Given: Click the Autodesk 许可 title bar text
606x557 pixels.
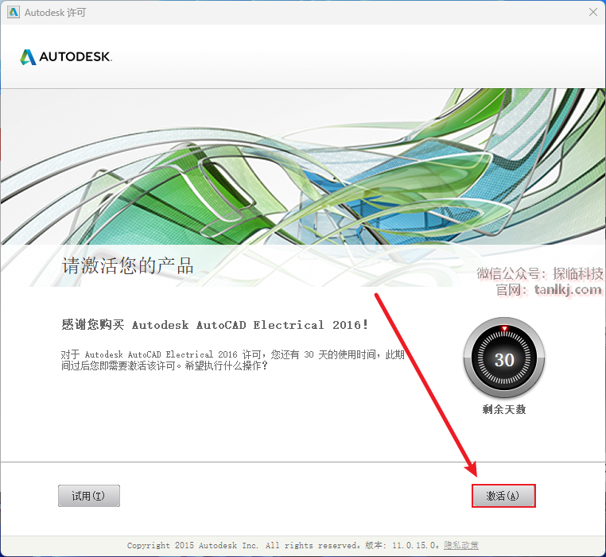Looking at the screenshot, I should (x=55, y=13).
